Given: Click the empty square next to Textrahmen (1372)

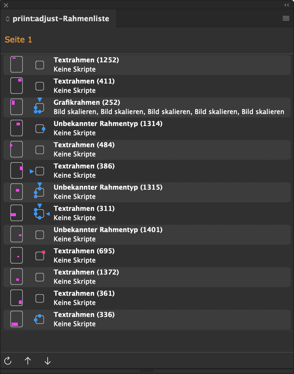Looking at the screenshot, I should click(40, 277).
